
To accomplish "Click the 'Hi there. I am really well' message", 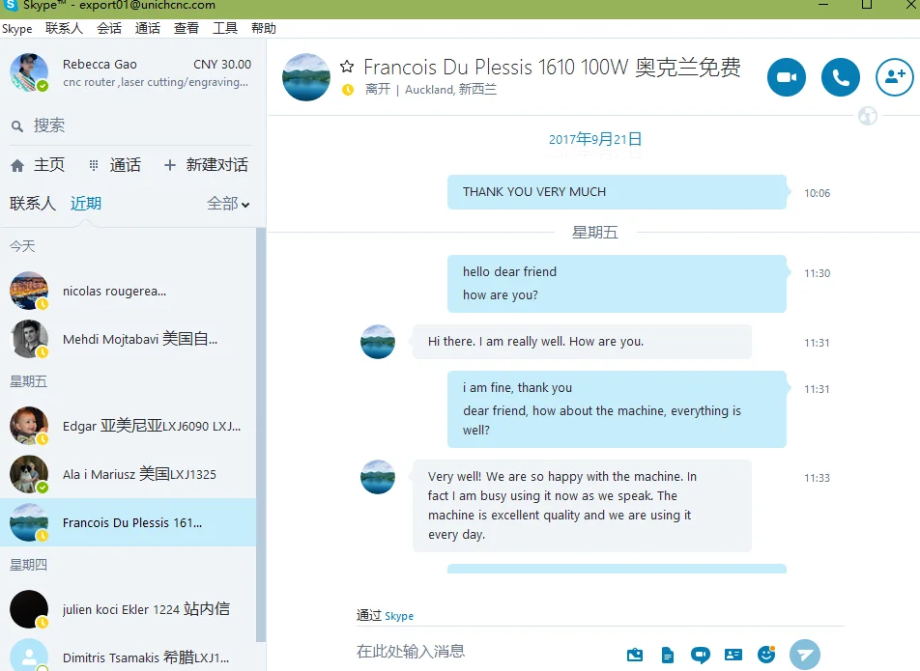I will (582, 342).
